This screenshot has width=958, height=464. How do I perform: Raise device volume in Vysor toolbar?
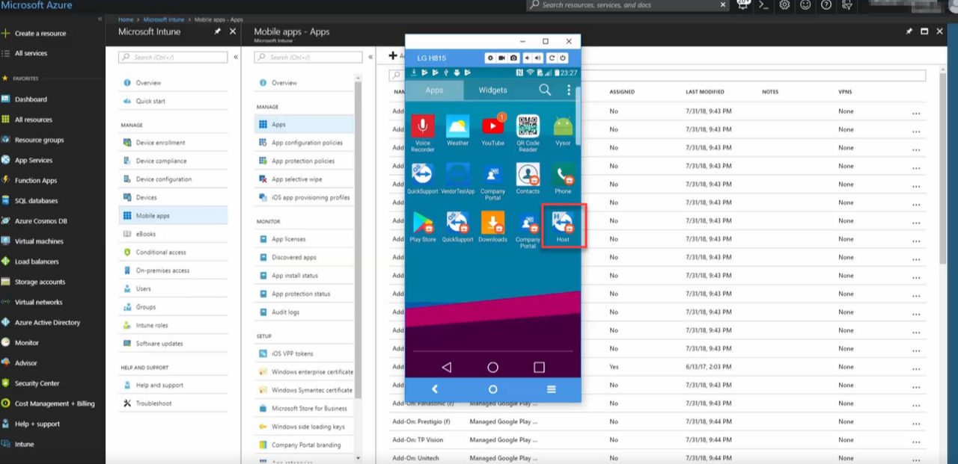tap(537, 58)
